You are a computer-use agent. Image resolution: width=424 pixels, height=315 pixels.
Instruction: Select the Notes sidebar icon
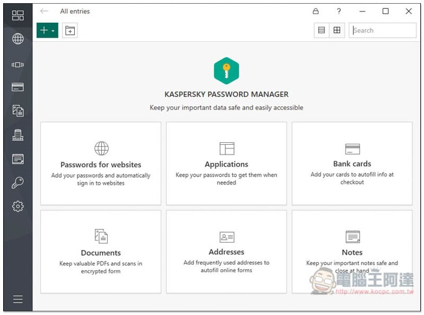(17, 159)
